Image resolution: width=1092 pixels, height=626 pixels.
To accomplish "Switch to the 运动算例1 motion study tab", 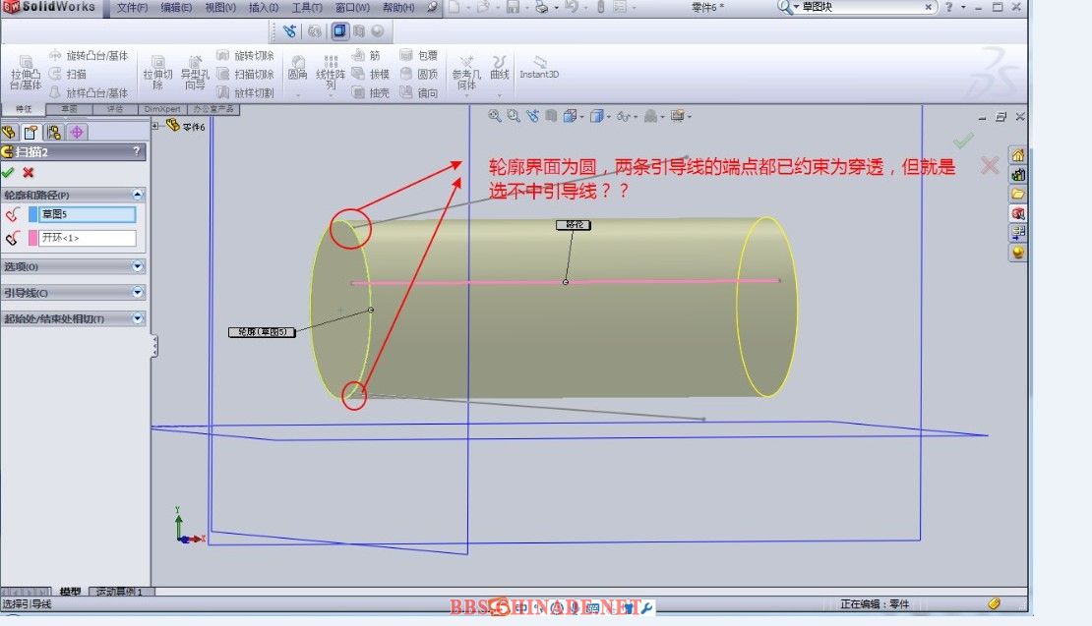I will coord(119,592).
